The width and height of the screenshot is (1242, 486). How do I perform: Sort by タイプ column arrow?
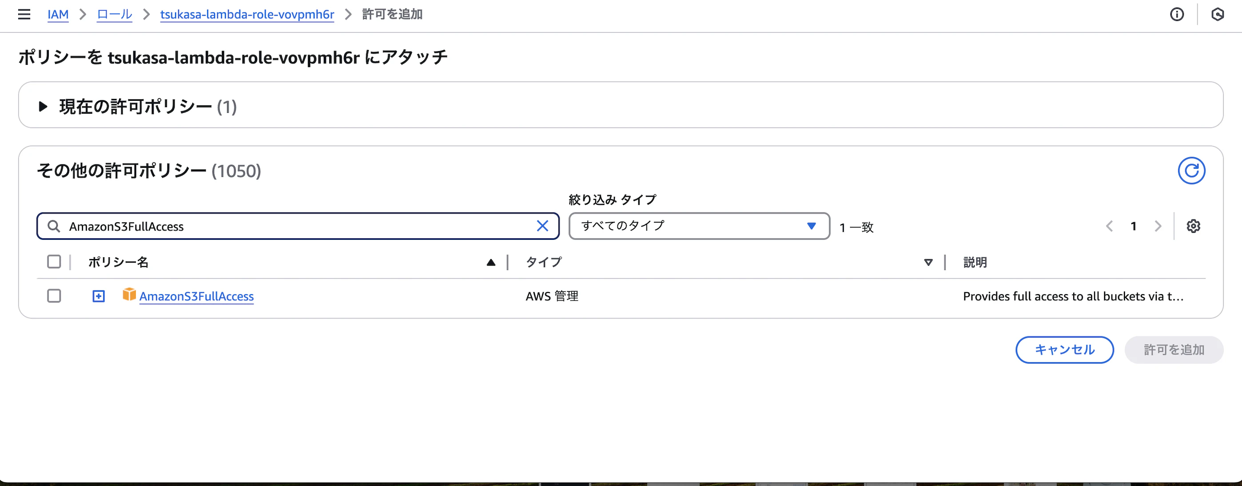point(928,262)
